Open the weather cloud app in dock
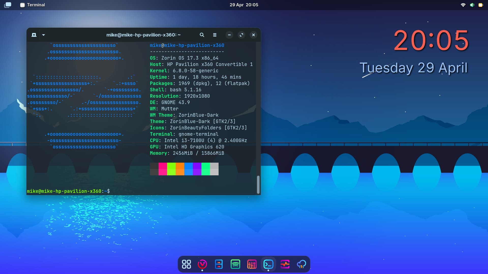Viewport: 488px width, 274px height. pos(301,264)
